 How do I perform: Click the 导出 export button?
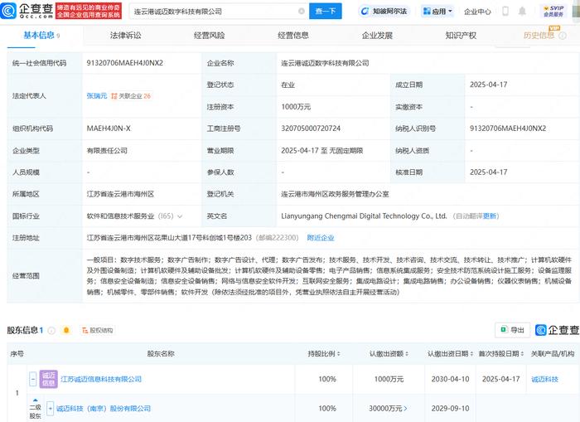pos(512,330)
